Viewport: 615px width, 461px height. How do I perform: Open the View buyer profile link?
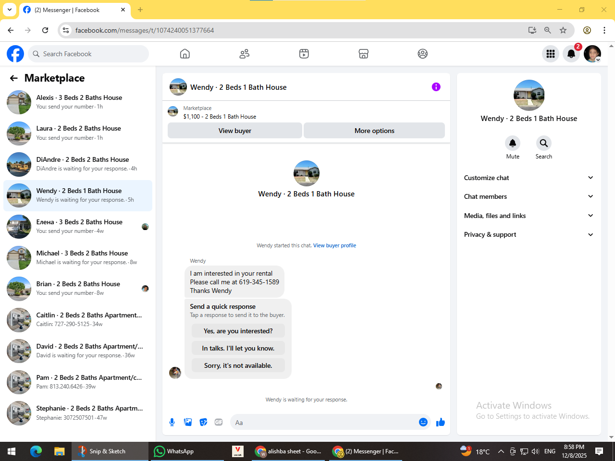(335, 245)
